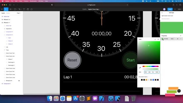This screenshot has width=183, height=103.
Task: Select the Frame tool
Action: [x=10, y=9]
